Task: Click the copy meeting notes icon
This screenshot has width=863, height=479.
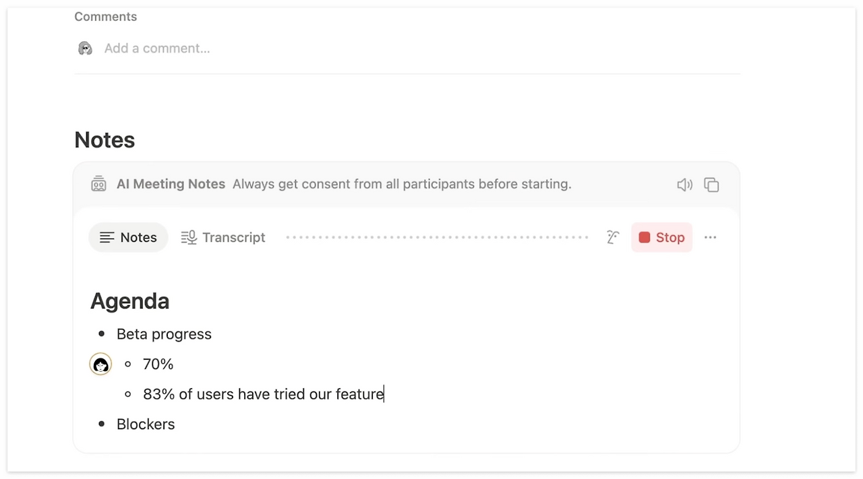Action: (x=711, y=185)
